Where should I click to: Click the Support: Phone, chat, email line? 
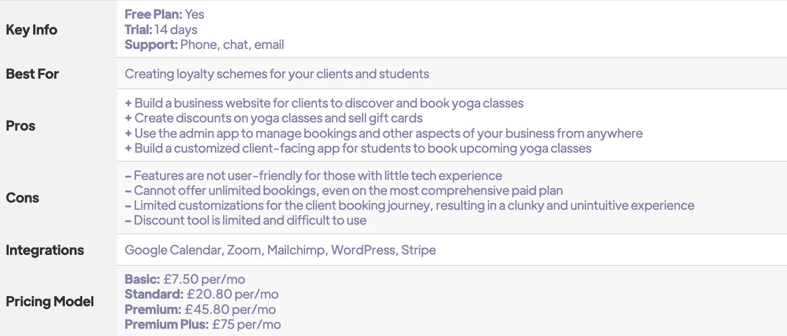(204, 45)
